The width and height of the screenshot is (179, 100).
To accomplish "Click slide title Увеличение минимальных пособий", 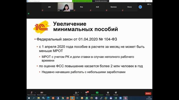I will [x=86, y=27].
